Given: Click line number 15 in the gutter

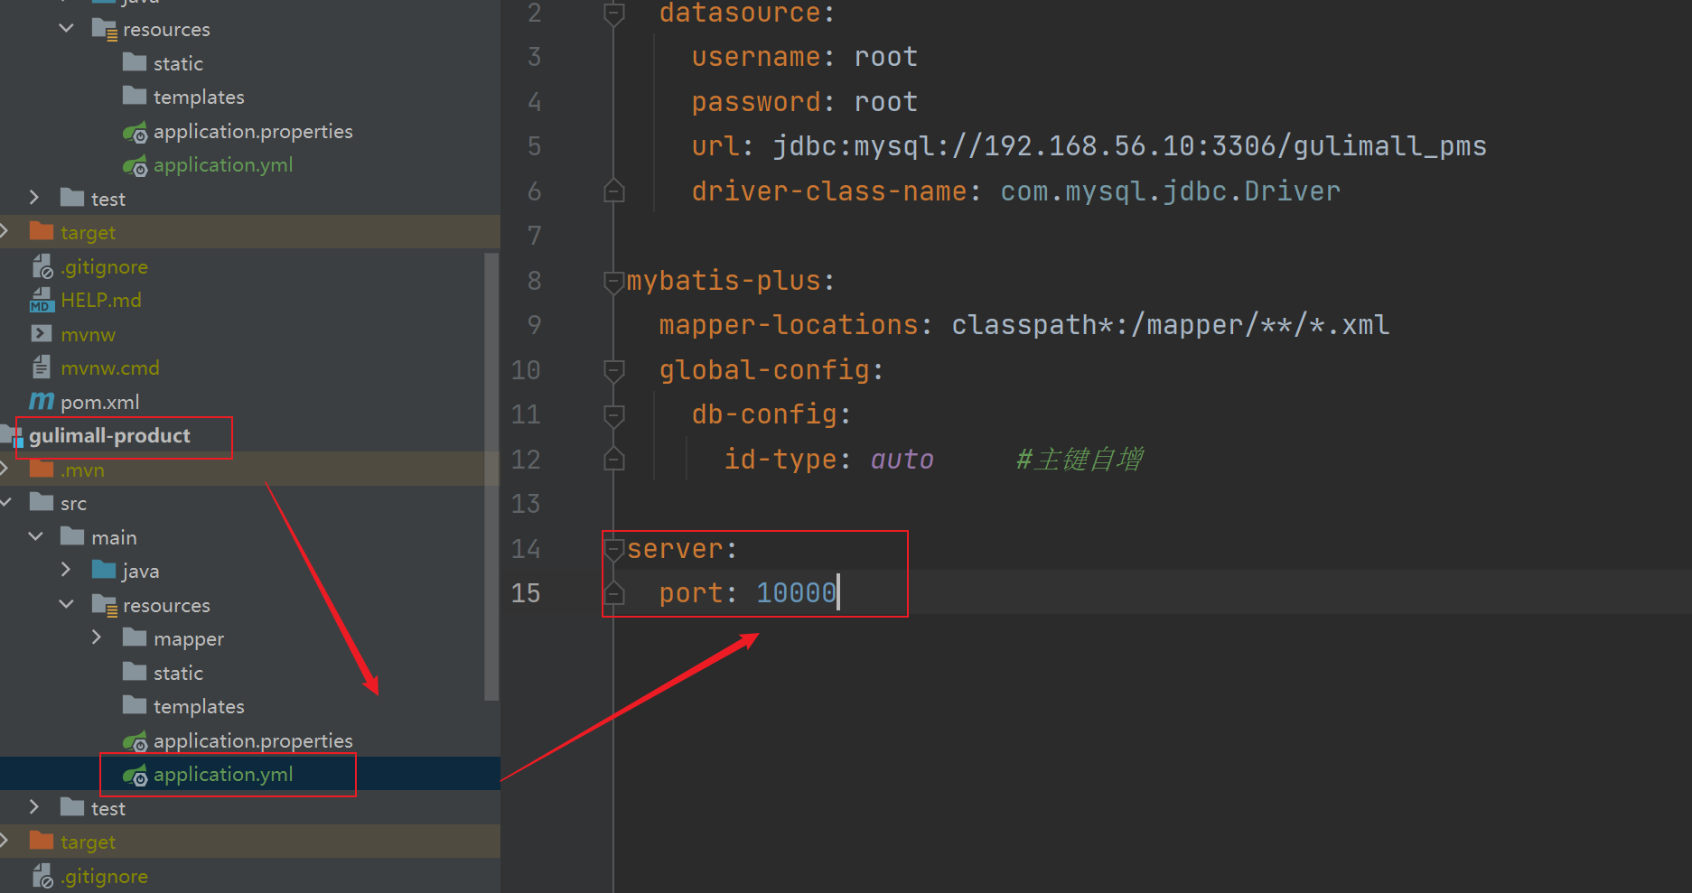Looking at the screenshot, I should pos(526,592).
